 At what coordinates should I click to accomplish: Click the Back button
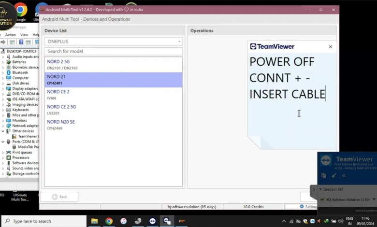[59, 197]
